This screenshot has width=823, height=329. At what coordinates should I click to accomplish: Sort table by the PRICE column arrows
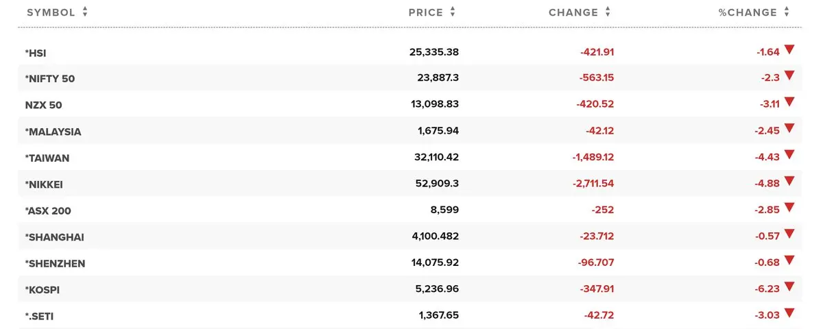pyautogui.click(x=453, y=12)
